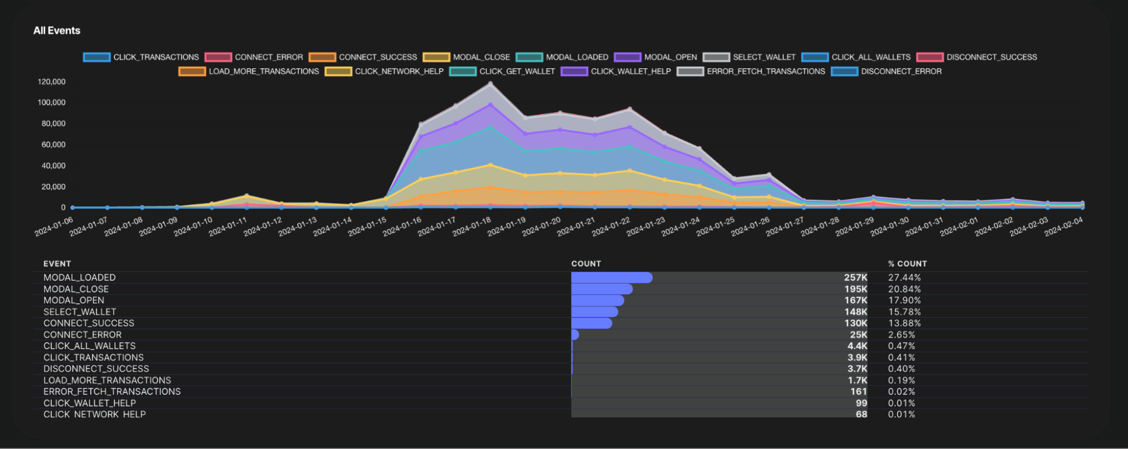Toggle the CLICK_TRANSACTIONS legend swatch
The image size is (1128, 449).
click(x=96, y=57)
